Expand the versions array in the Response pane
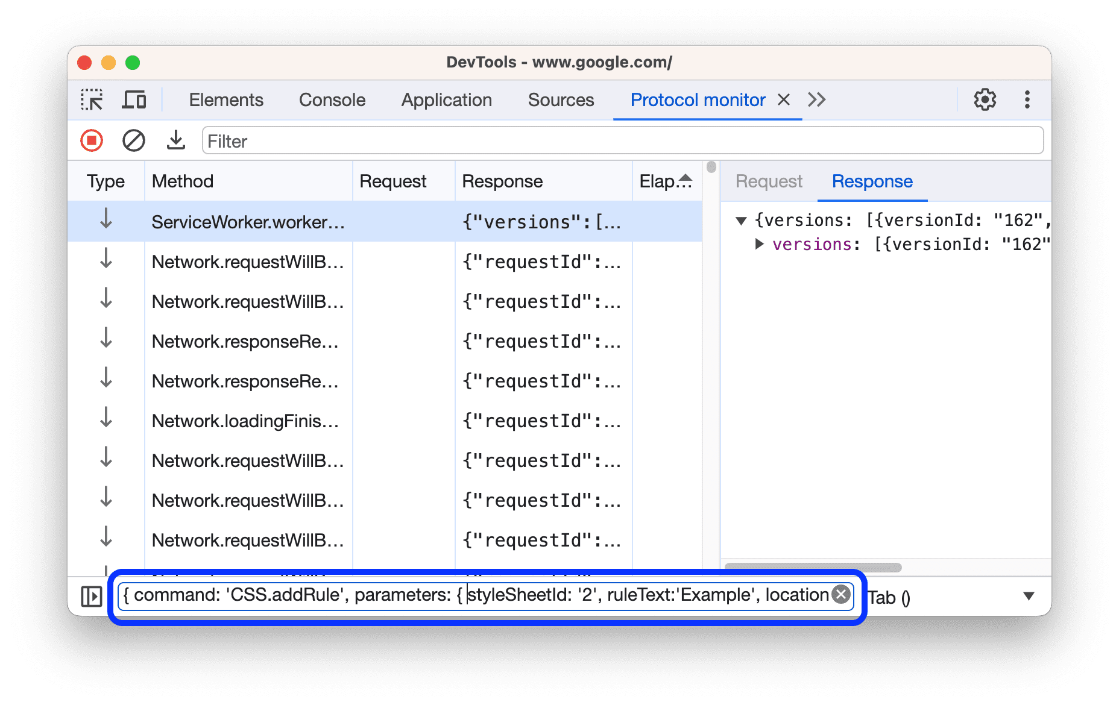 pyautogui.click(x=759, y=244)
